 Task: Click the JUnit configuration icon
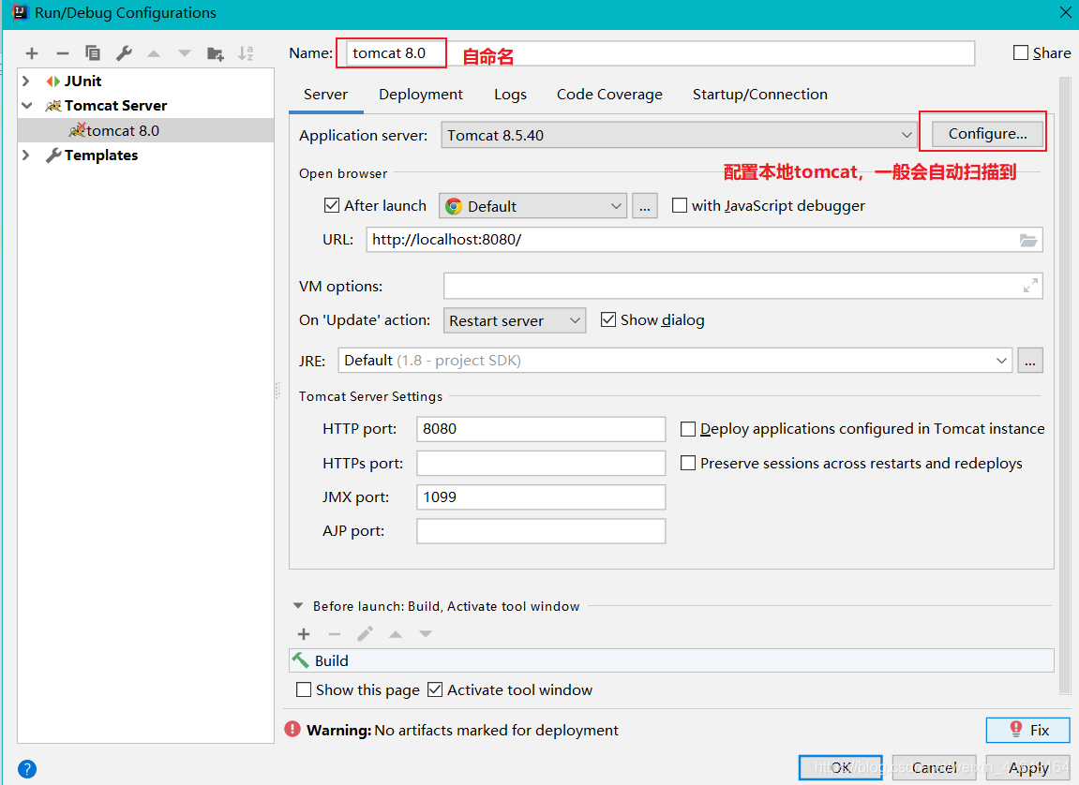tap(53, 81)
